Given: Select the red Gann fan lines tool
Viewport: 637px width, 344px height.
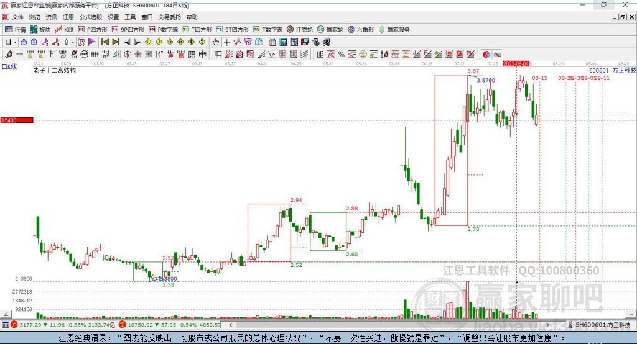Looking at the screenshot, I should (x=229, y=55).
